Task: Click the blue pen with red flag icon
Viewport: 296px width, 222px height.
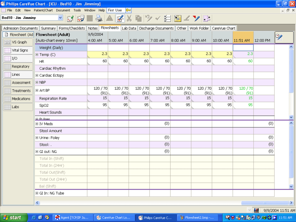Action: click(x=196, y=18)
